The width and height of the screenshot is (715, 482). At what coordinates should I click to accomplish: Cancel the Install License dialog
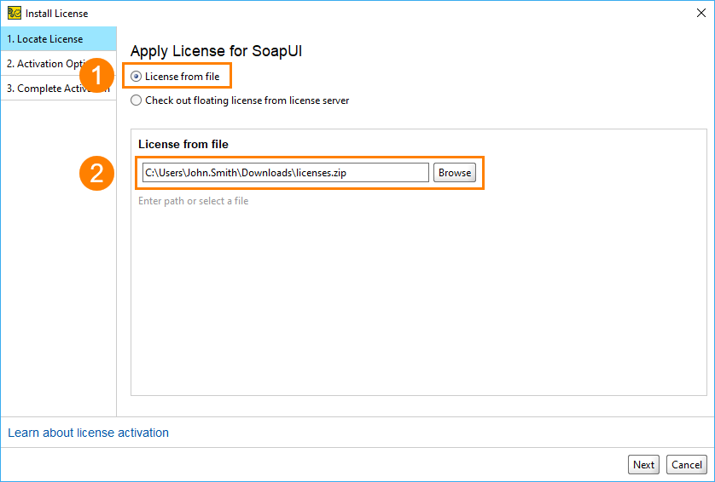pyautogui.click(x=686, y=464)
